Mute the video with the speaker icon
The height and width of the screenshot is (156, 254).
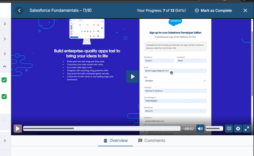[x=200, y=129]
